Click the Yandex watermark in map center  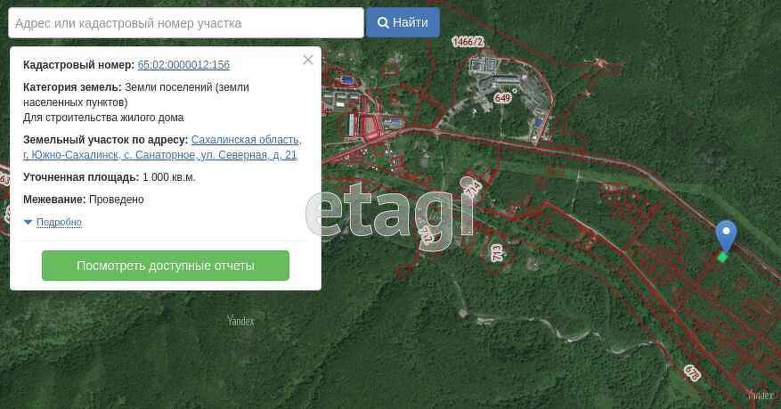point(240,321)
